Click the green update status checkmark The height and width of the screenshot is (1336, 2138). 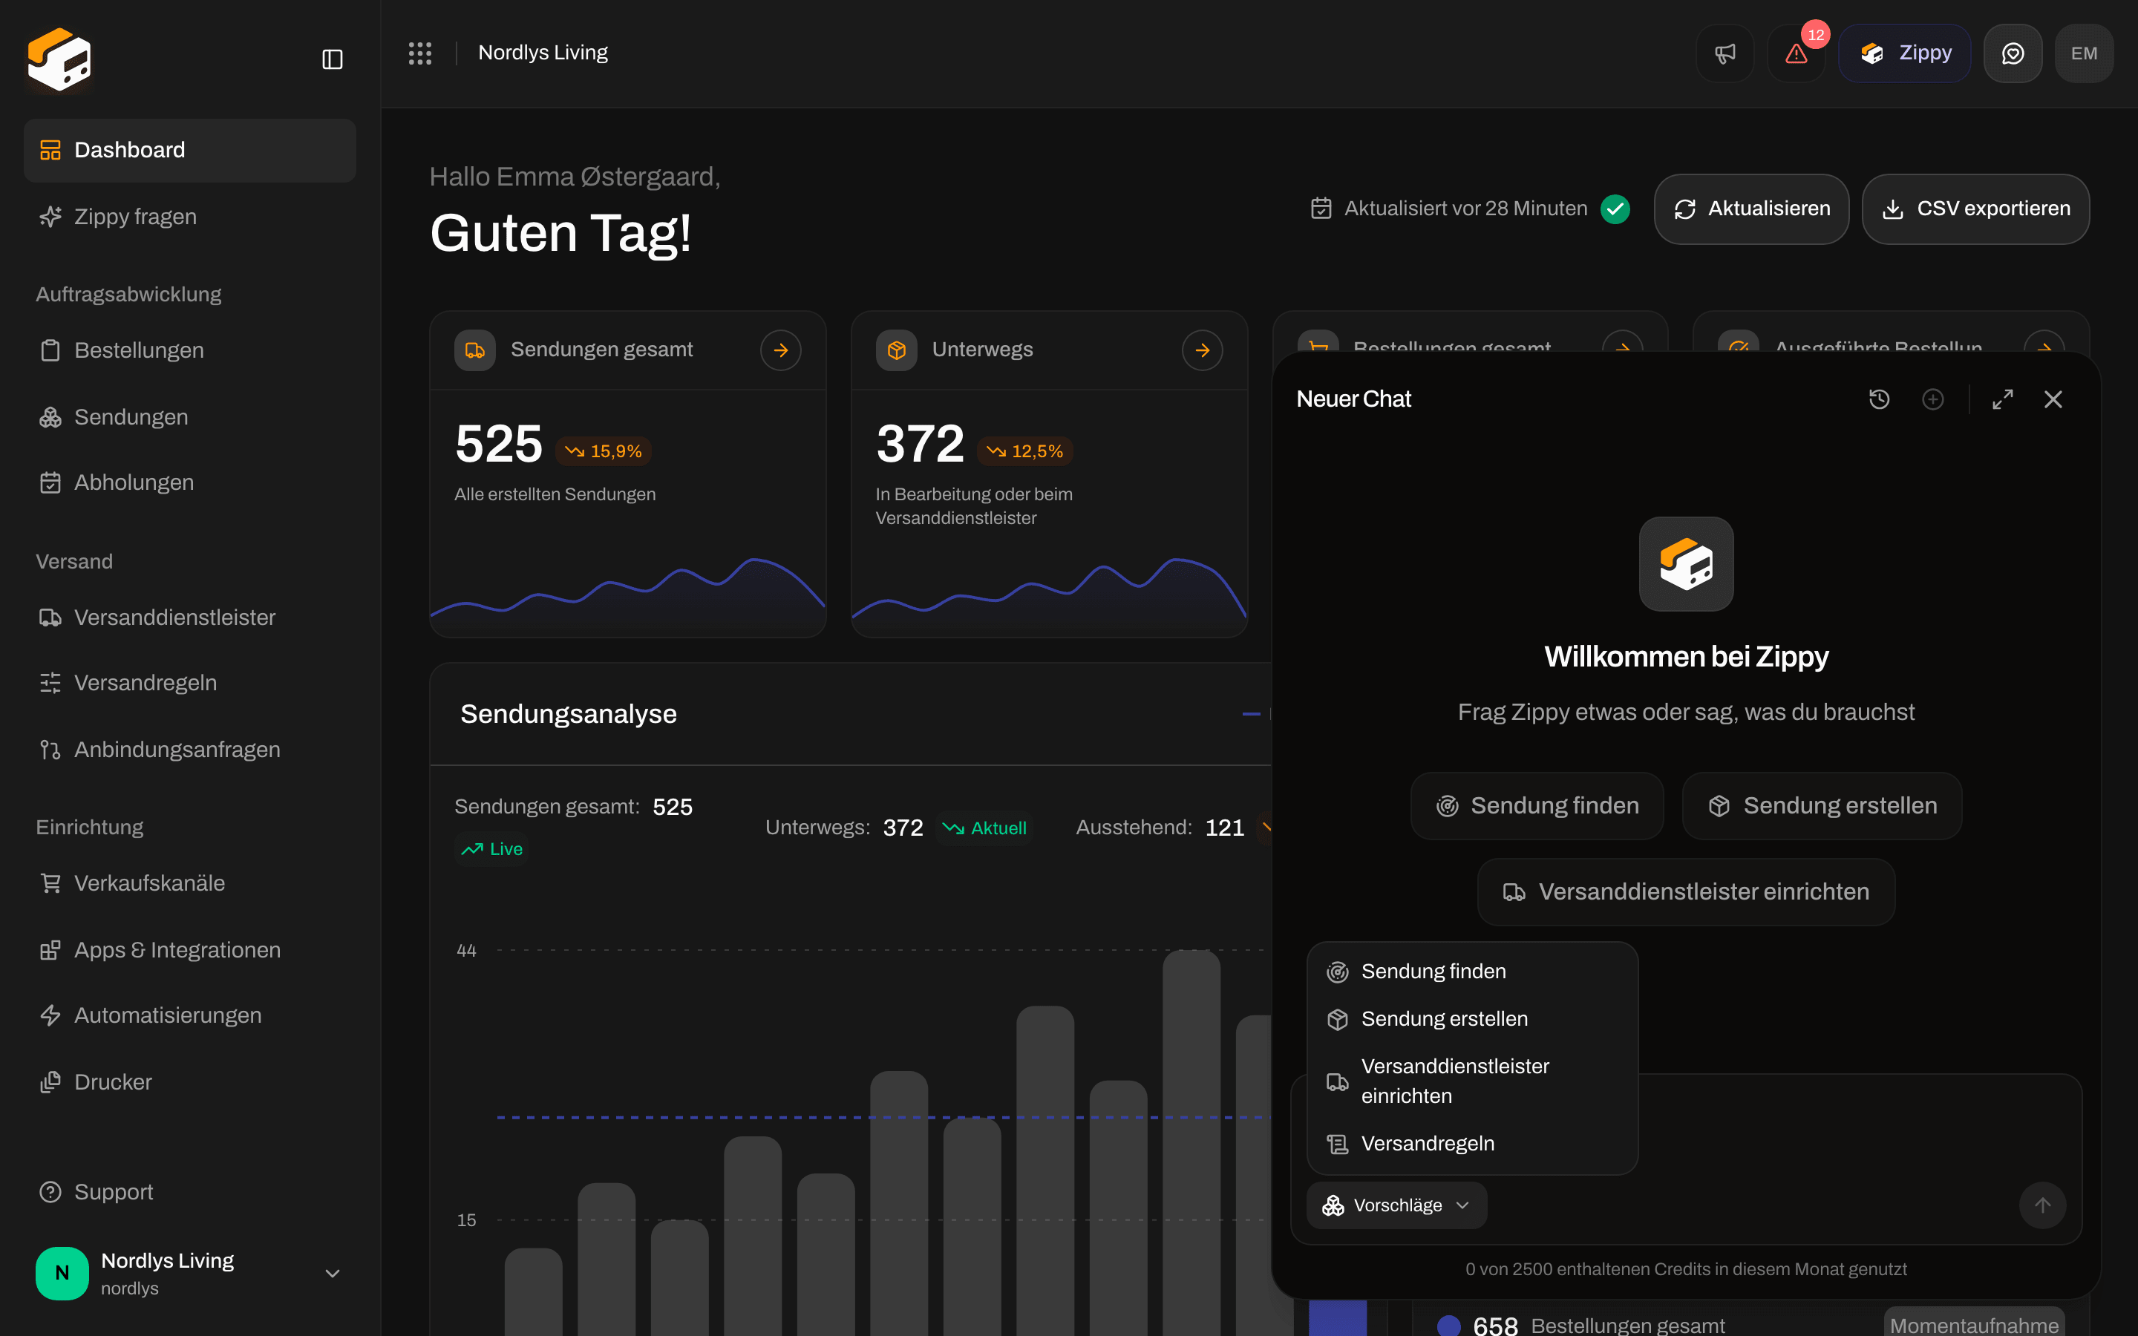coord(1615,209)
